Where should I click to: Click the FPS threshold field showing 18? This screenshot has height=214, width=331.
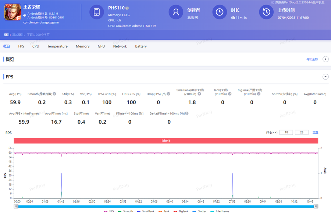point(286,132)
